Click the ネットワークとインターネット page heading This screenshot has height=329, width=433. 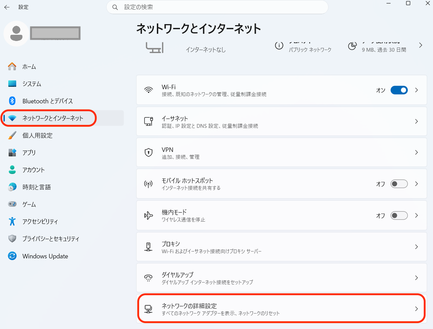pos(199,29)
